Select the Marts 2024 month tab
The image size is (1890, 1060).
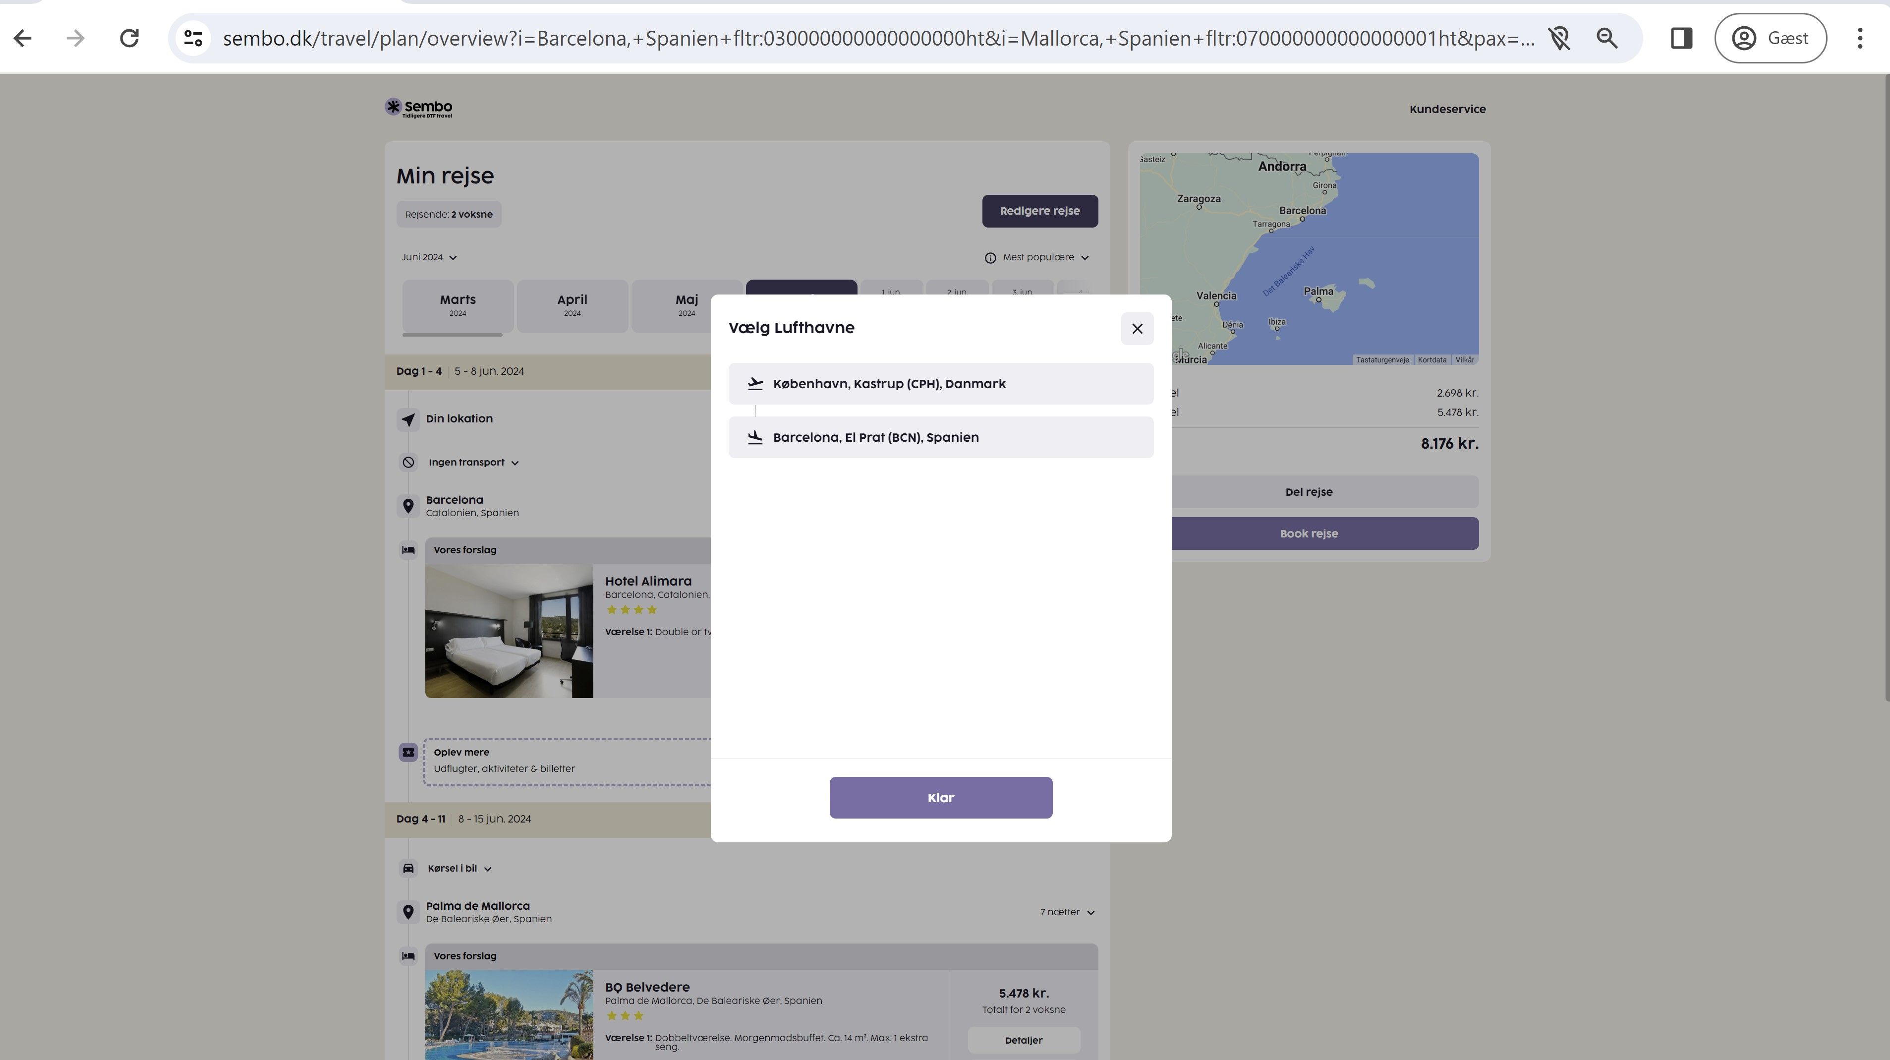pyautogui.click(x=457, y=305)
